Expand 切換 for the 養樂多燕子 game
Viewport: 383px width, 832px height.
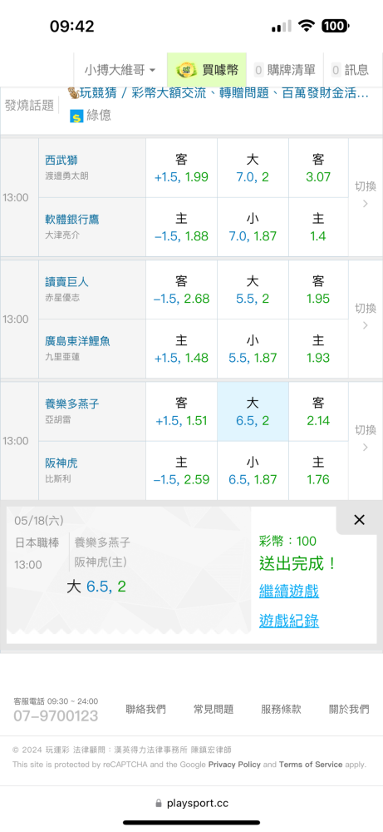(365, 438)
